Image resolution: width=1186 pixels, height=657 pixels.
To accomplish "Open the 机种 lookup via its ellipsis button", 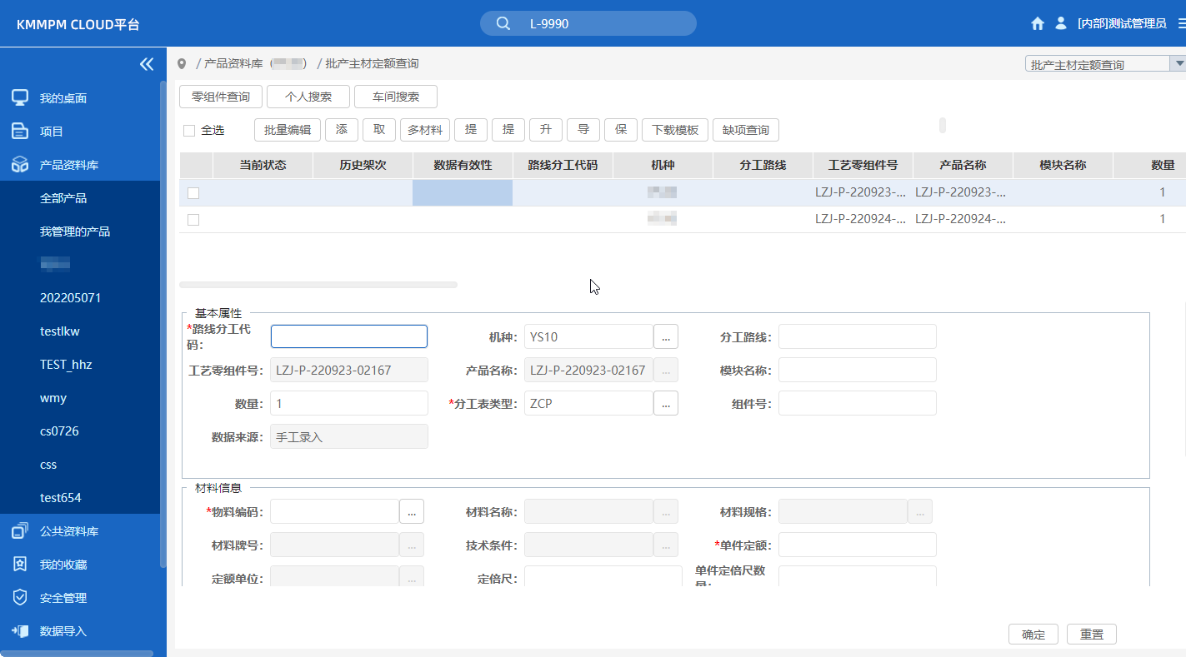I will pyautogui.click(x=665, y=336).
